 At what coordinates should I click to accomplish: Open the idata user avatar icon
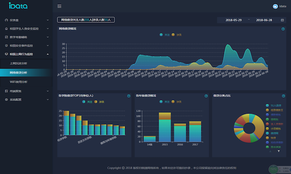tap(275, 6)
